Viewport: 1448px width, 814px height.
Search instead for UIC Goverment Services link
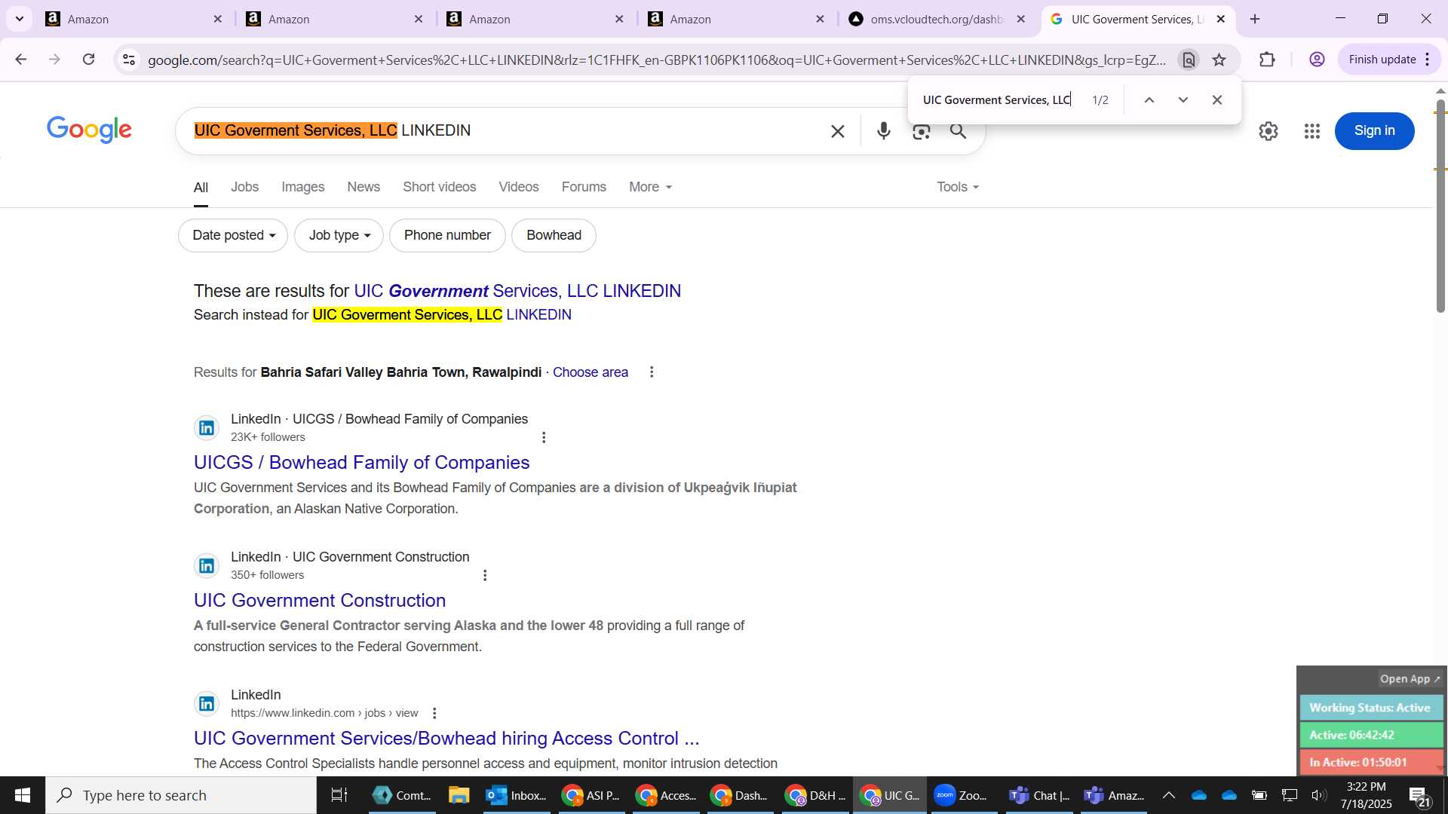tap(442, 314)
